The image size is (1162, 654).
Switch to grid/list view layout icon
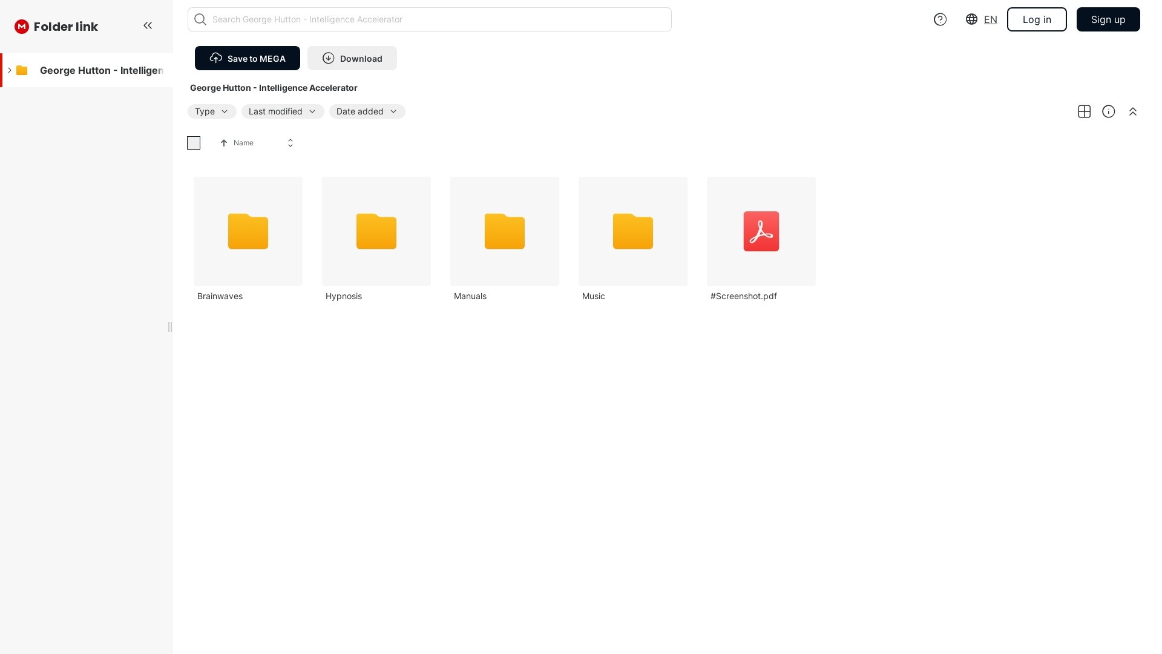[1084, 111]
